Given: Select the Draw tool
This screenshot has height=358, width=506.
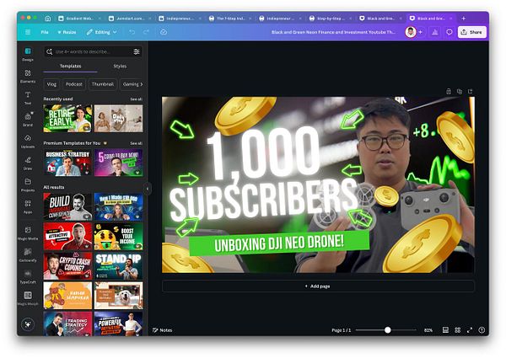Looking at the screenshot, I should pyautogui.click(x=28, y=163).
